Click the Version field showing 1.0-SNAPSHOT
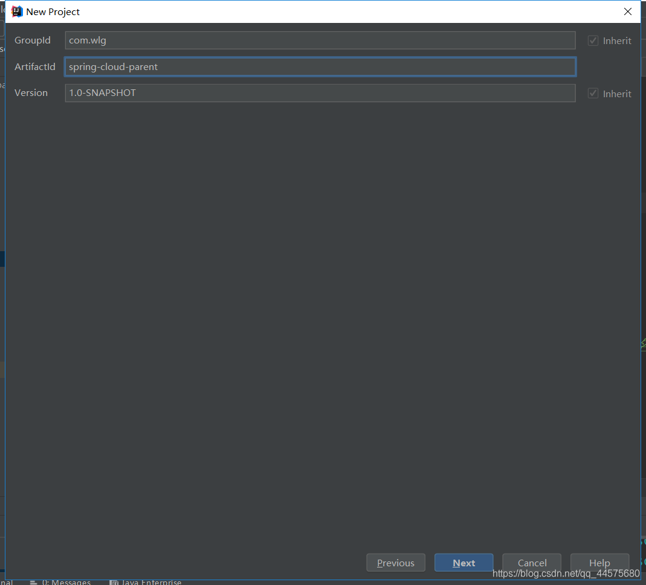 coord(320,93)
